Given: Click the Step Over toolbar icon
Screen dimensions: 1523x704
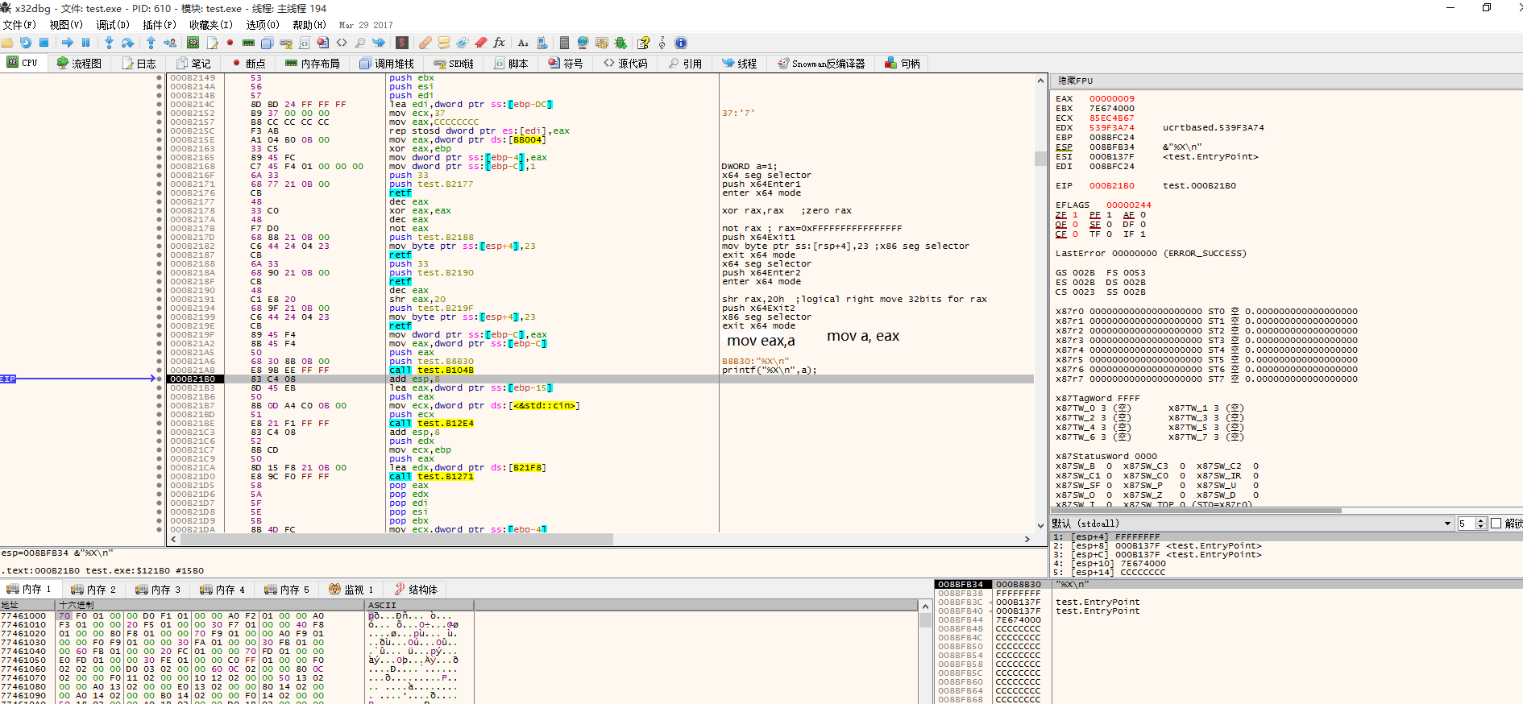Looking at the screenshot, I should 127,43.
